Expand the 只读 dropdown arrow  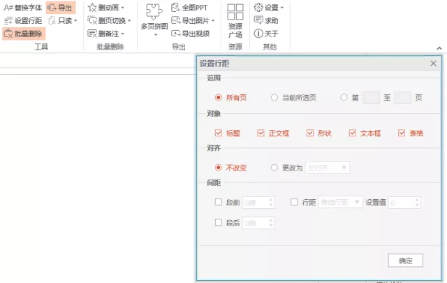click(x=75, y=20)
